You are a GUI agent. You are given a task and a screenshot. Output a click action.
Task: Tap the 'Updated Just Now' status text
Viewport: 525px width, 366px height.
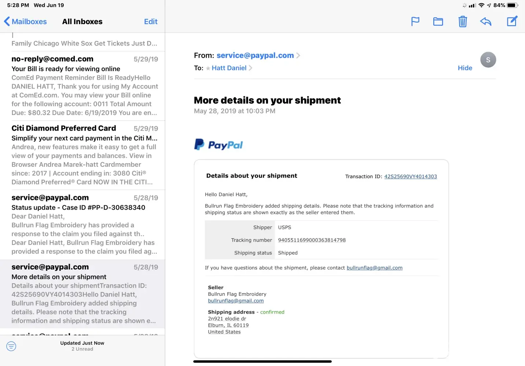click(82, 343)
